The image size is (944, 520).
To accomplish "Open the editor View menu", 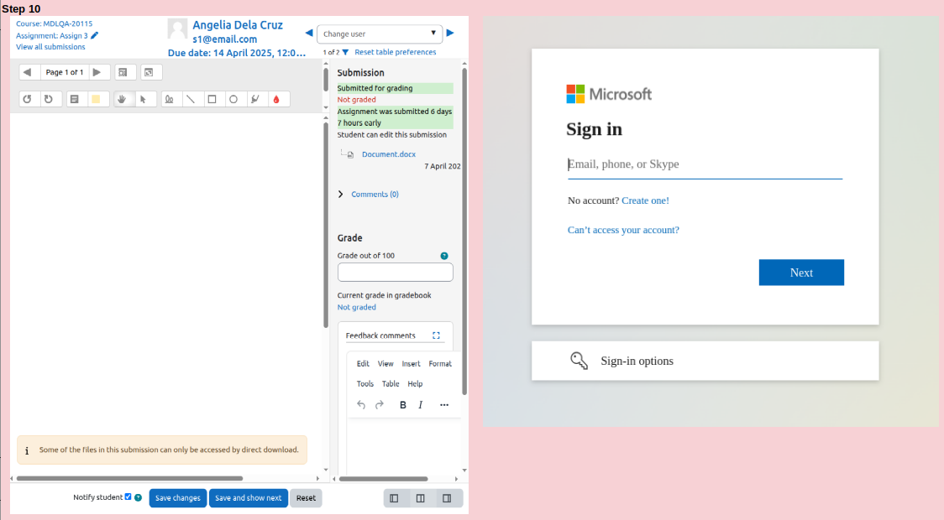I will pos(385,364).
